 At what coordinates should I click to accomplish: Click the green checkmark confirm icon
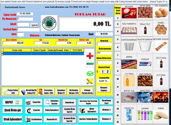90,74
